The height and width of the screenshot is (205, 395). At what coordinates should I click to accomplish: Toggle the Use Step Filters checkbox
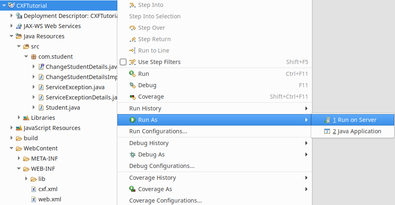(x=123, y=62)
